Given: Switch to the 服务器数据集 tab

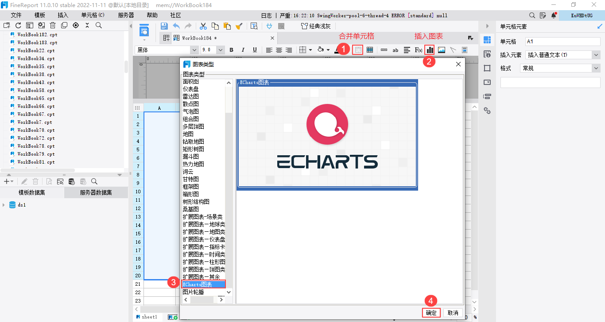Looking at the screenshot, I should (96, 192).
